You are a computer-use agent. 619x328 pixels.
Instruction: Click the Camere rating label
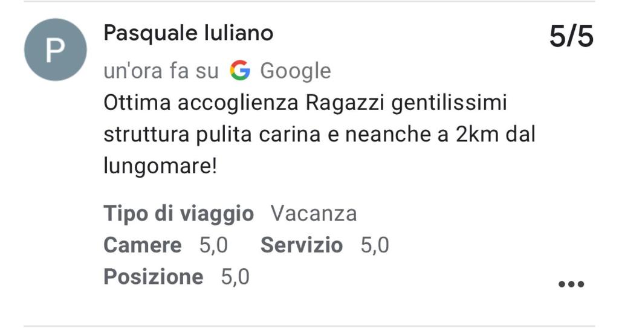click(143, 245)
